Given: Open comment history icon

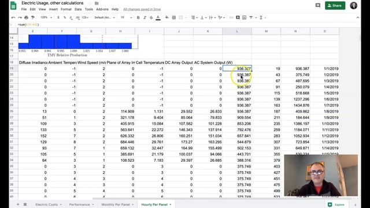Looking at the screenshot, I should coord(318,5).
